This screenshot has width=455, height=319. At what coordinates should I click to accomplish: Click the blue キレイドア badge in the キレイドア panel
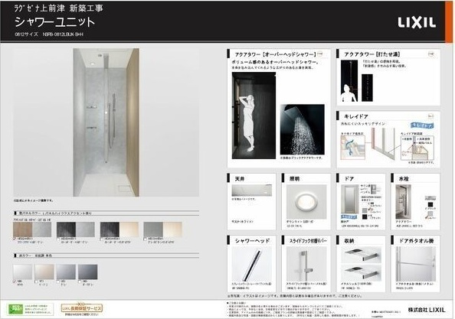[x=421, y=125]
